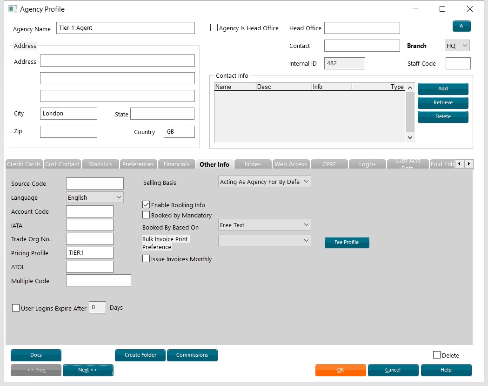Maximize the Agency Profile window
This screenshot has height=386, width=488.
coord(442,9)
